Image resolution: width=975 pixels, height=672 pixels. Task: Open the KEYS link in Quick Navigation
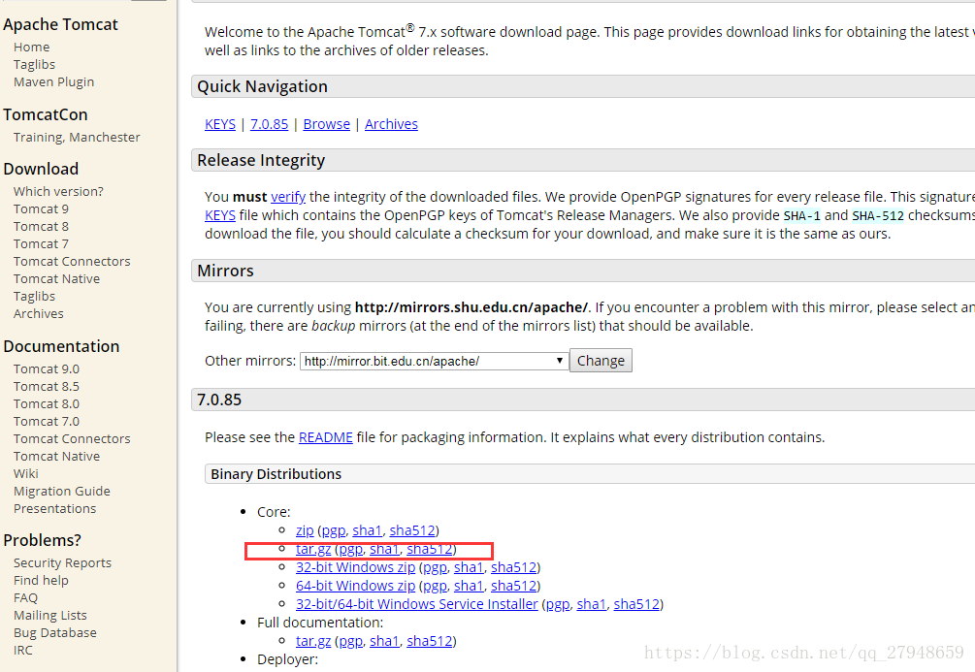coord(220,124)
